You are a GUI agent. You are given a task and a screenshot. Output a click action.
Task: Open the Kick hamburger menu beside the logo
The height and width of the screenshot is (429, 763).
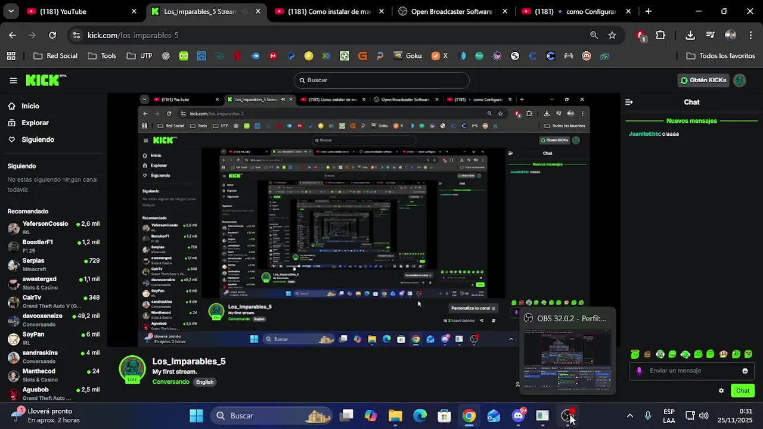pos(13,80)
